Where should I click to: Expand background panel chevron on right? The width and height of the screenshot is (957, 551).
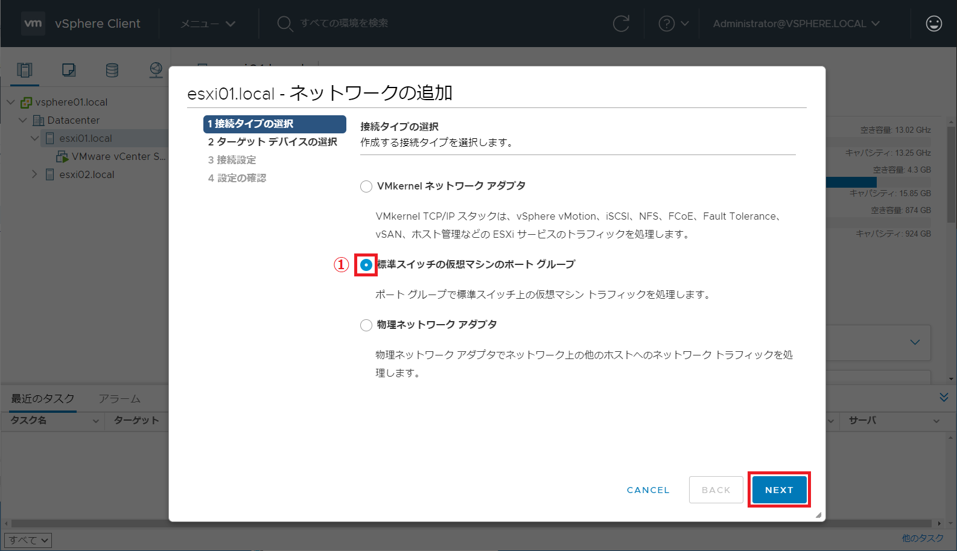(915, 342)
